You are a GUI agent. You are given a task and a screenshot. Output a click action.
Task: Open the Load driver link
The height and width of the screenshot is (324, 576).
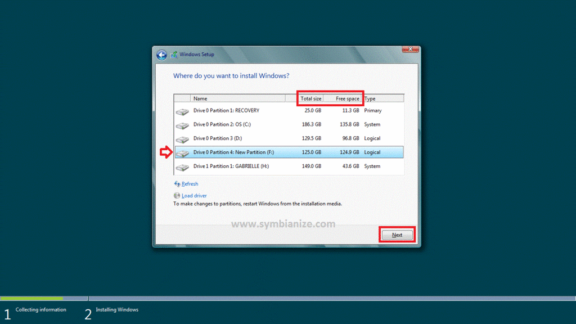194,196
